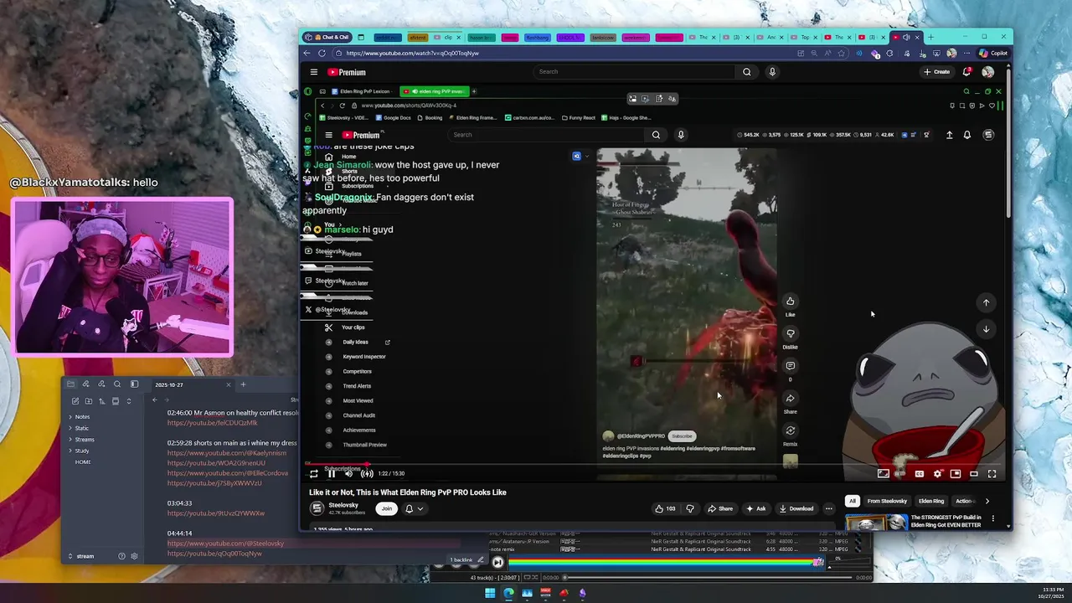Change sort order in notes file explorer
The image size is (1072, 603).
tap(101, 401)
